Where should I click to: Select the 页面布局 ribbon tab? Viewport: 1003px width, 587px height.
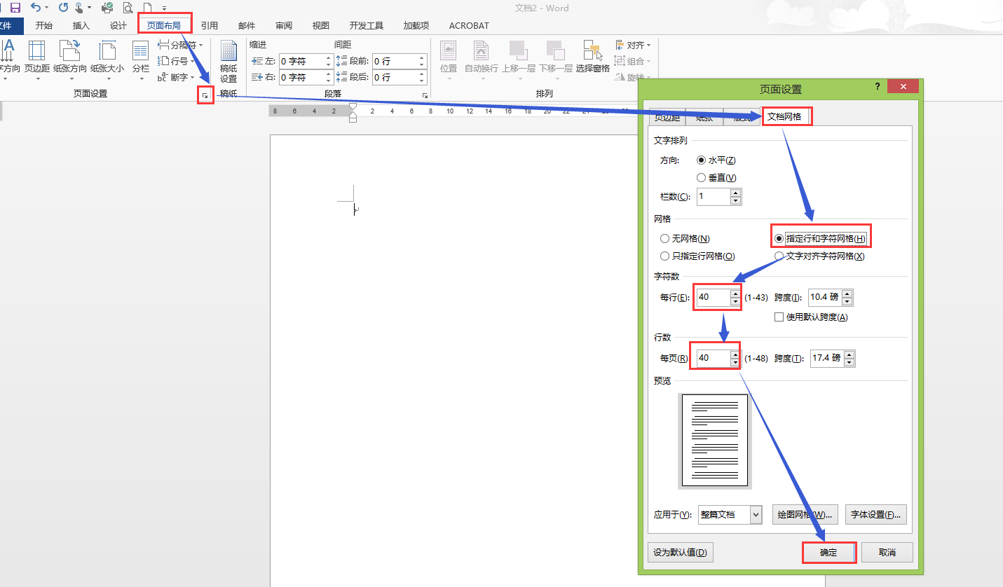click(164, 25)
